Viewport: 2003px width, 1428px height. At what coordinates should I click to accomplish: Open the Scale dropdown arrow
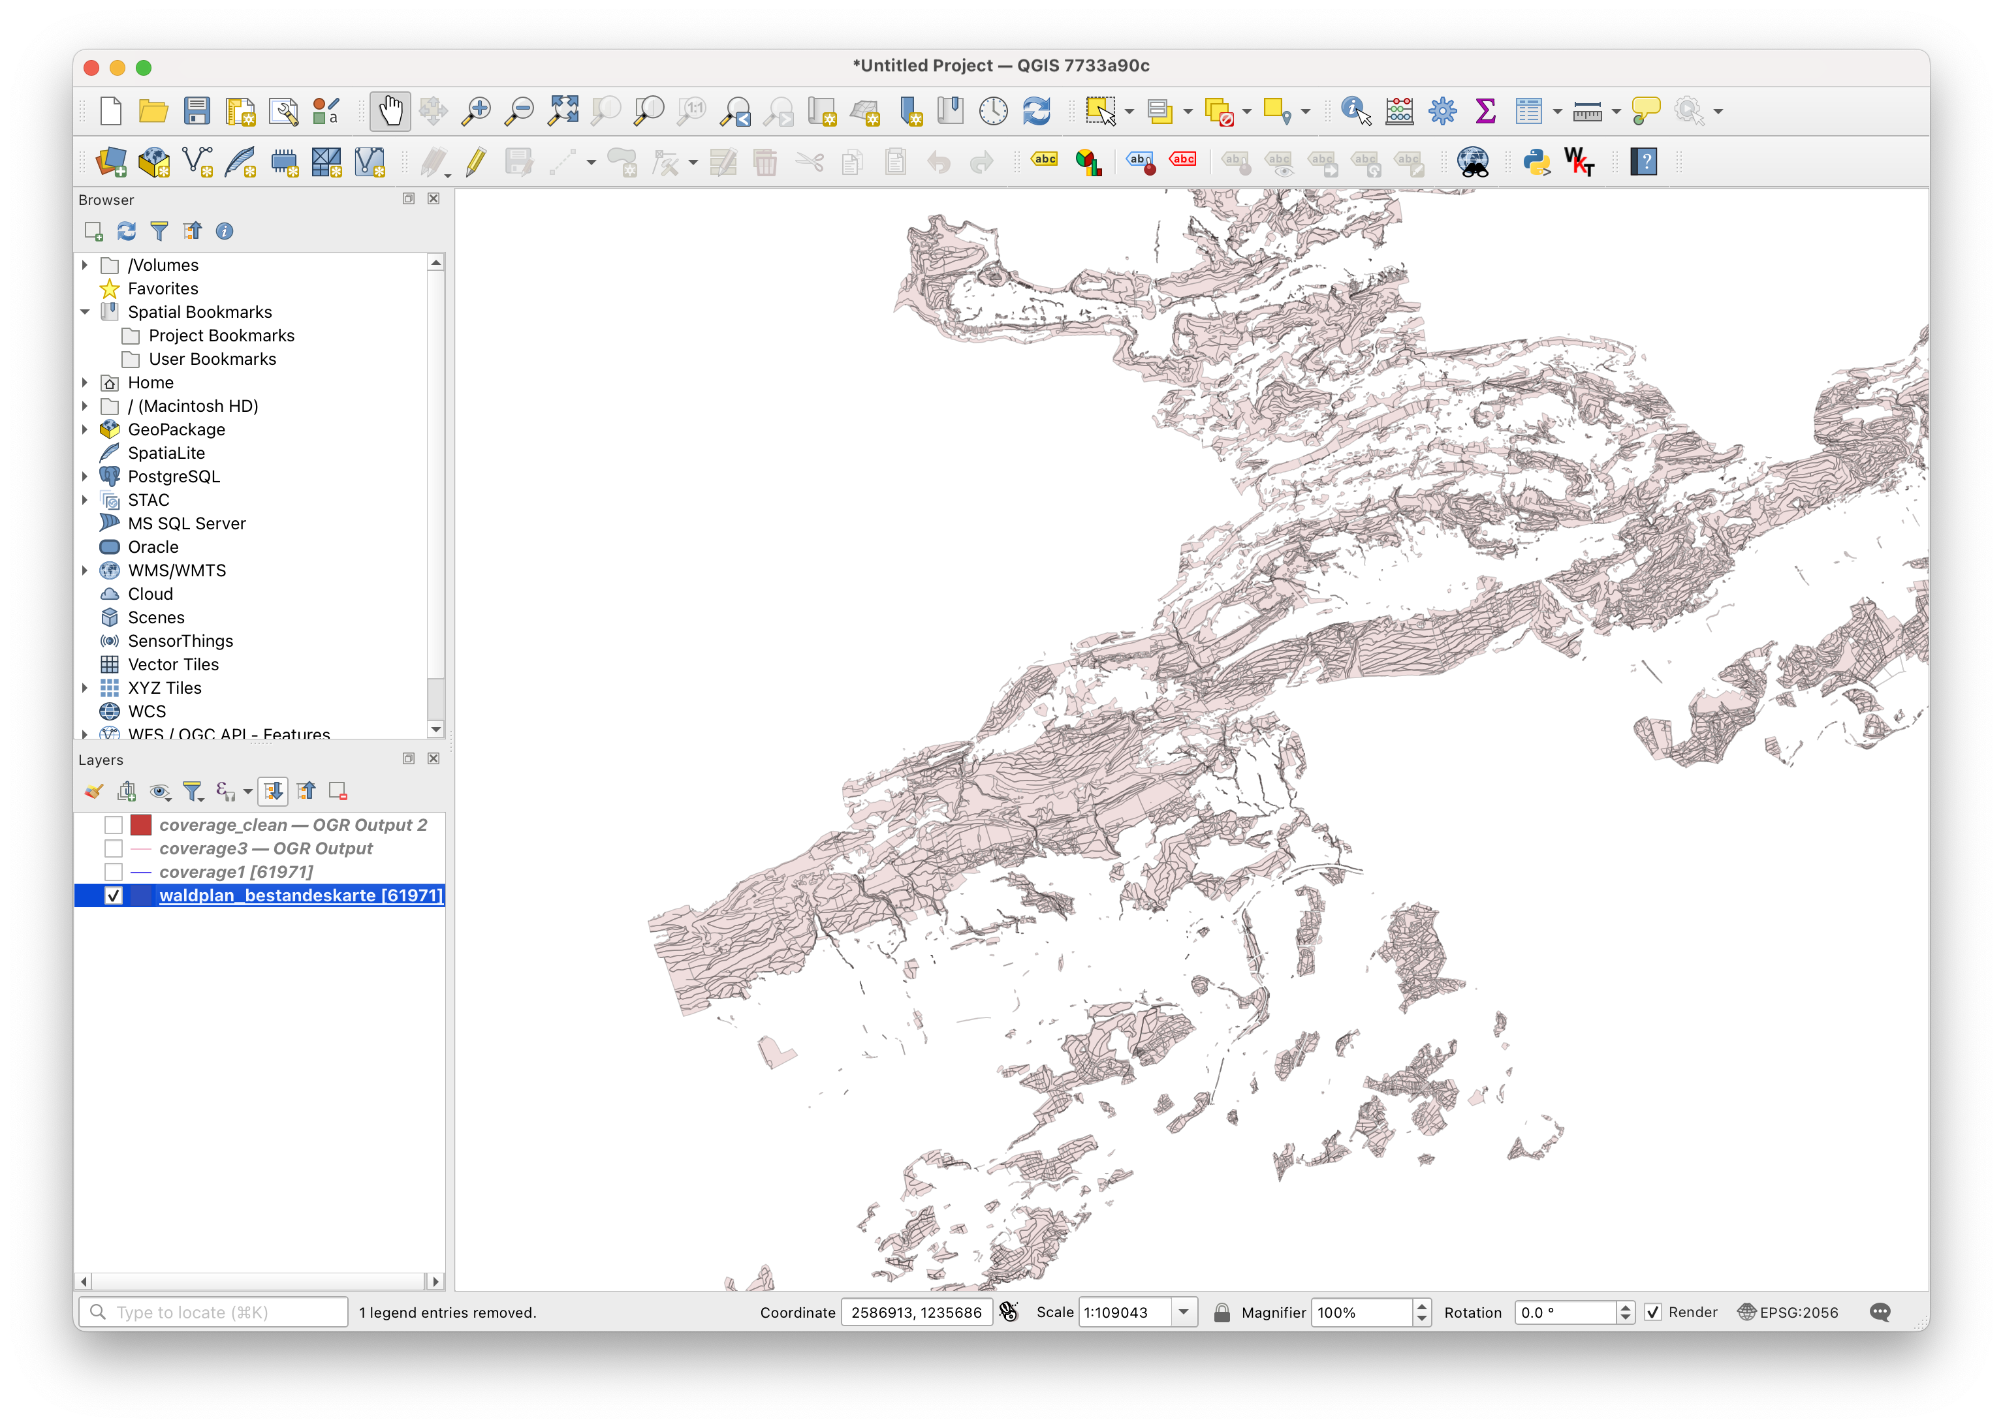[x=1184, y=1312]
